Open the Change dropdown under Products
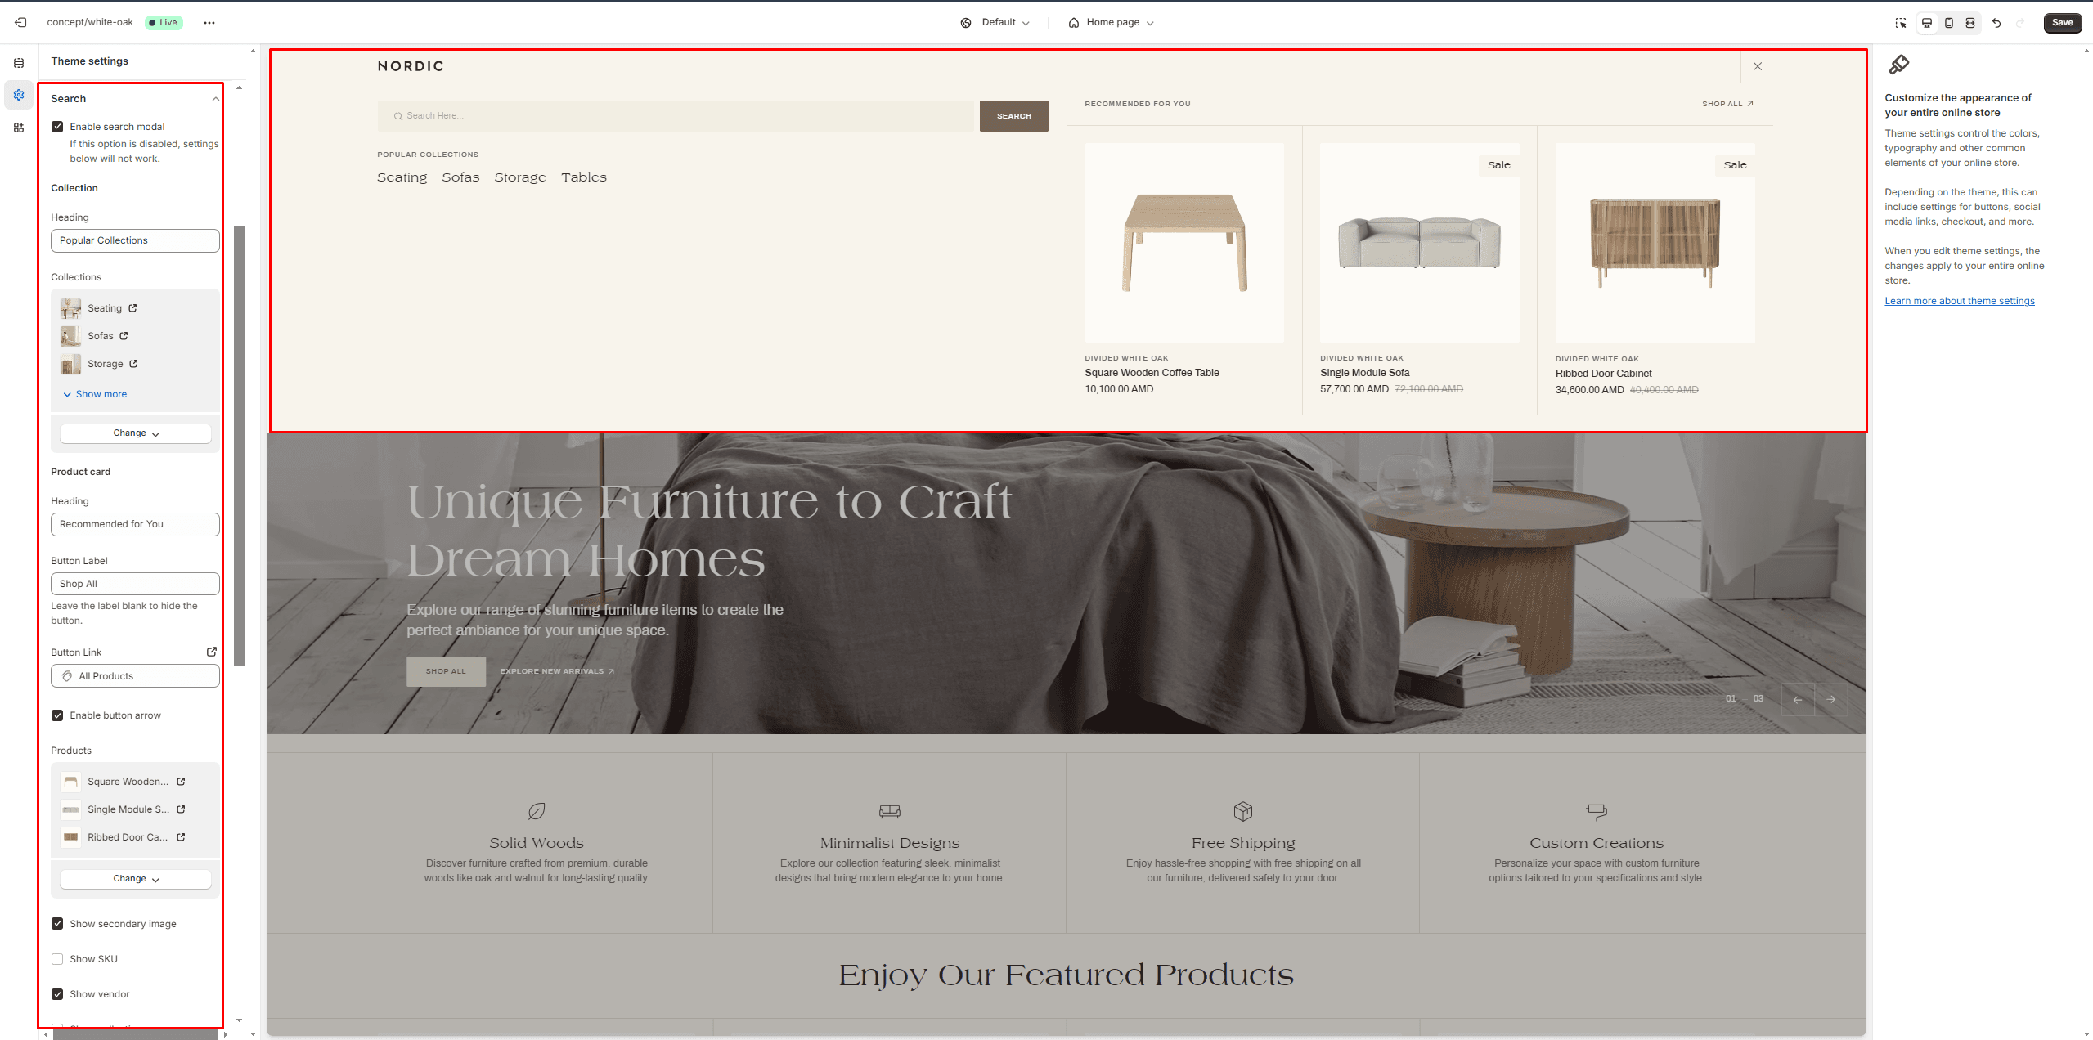This screenshot has height=1040, width=2093. 136,879
